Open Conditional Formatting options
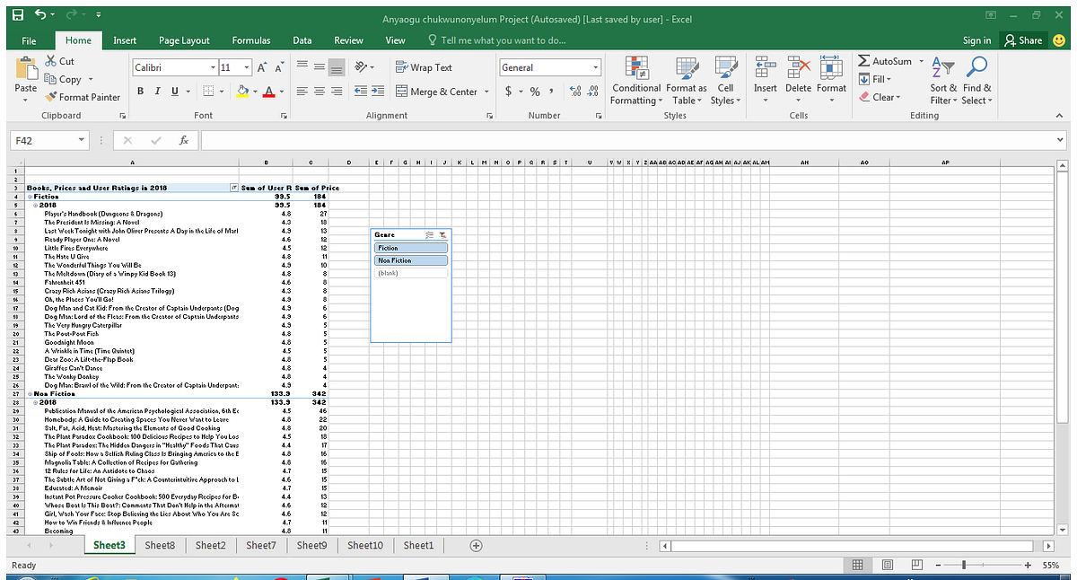 (636, 81)
